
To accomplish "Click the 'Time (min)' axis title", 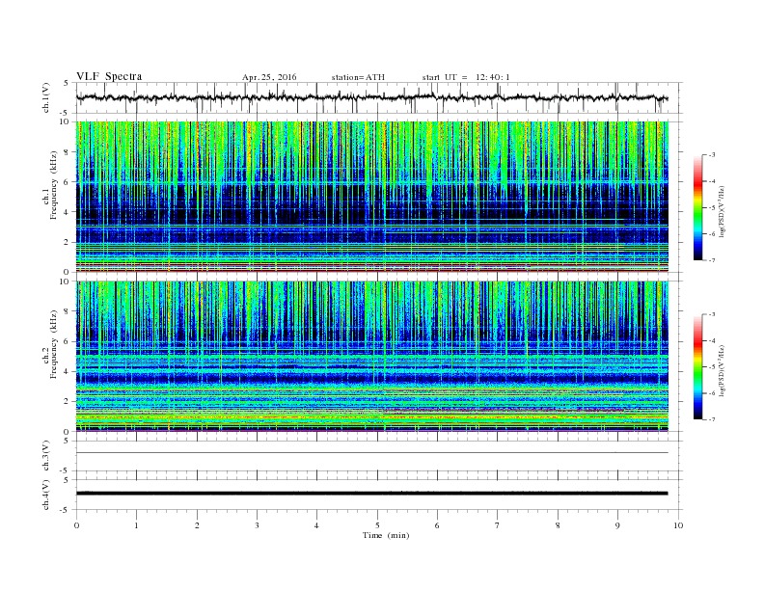I will 386,535.
